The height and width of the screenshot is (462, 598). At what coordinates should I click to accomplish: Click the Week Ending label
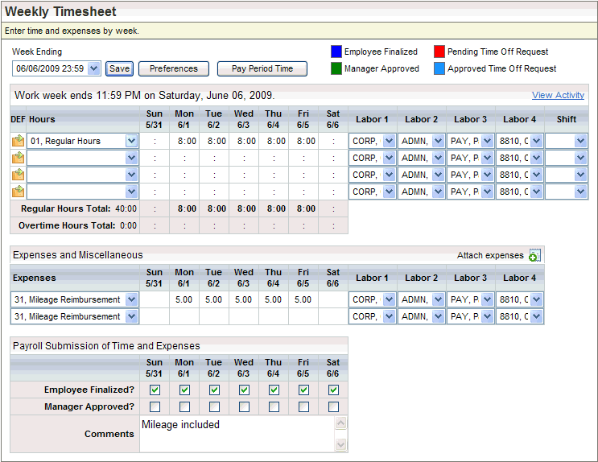pos(37,52)
